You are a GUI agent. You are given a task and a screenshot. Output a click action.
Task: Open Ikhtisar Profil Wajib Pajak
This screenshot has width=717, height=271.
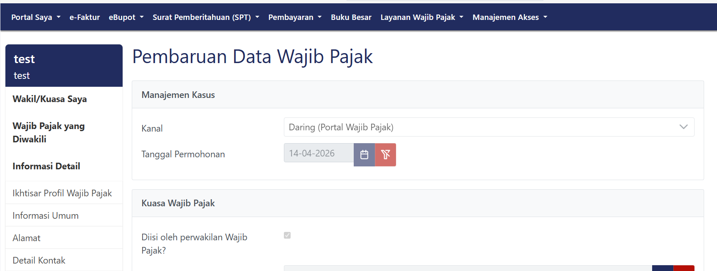point(62,193)
